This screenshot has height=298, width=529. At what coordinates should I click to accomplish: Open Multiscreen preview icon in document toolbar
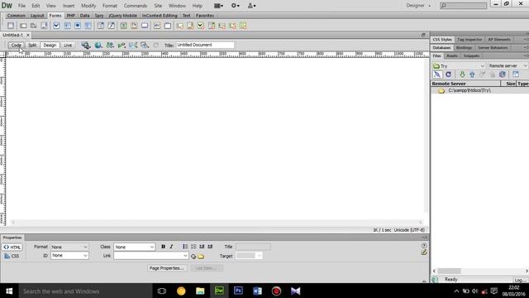tap(86, 45)
